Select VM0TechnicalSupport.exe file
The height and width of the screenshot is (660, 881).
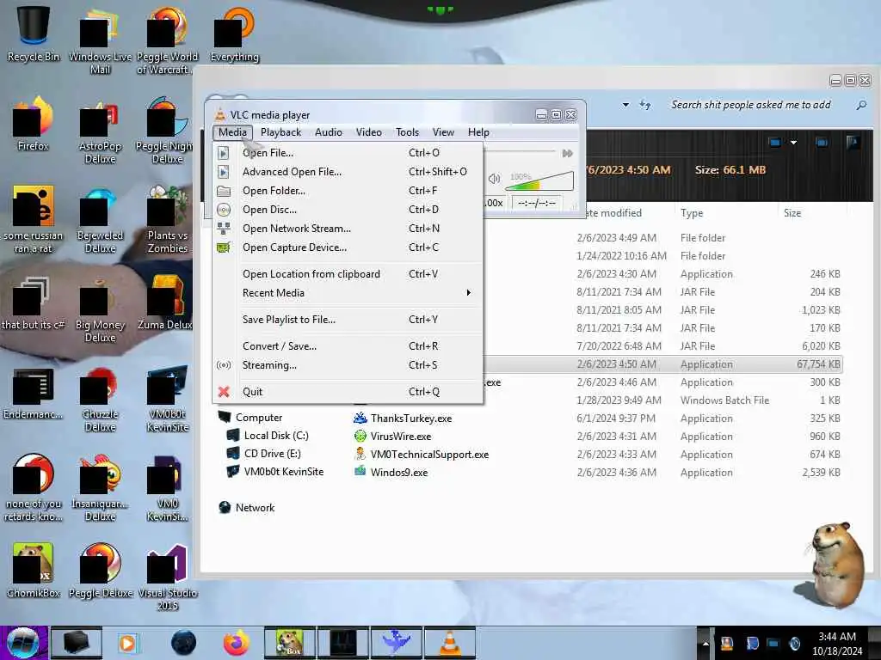429,455
